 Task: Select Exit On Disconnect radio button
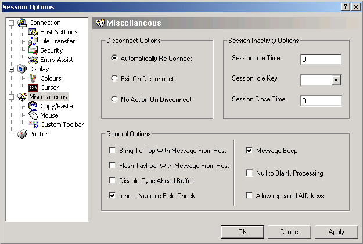pyautogui.click(x=114, y=78)
